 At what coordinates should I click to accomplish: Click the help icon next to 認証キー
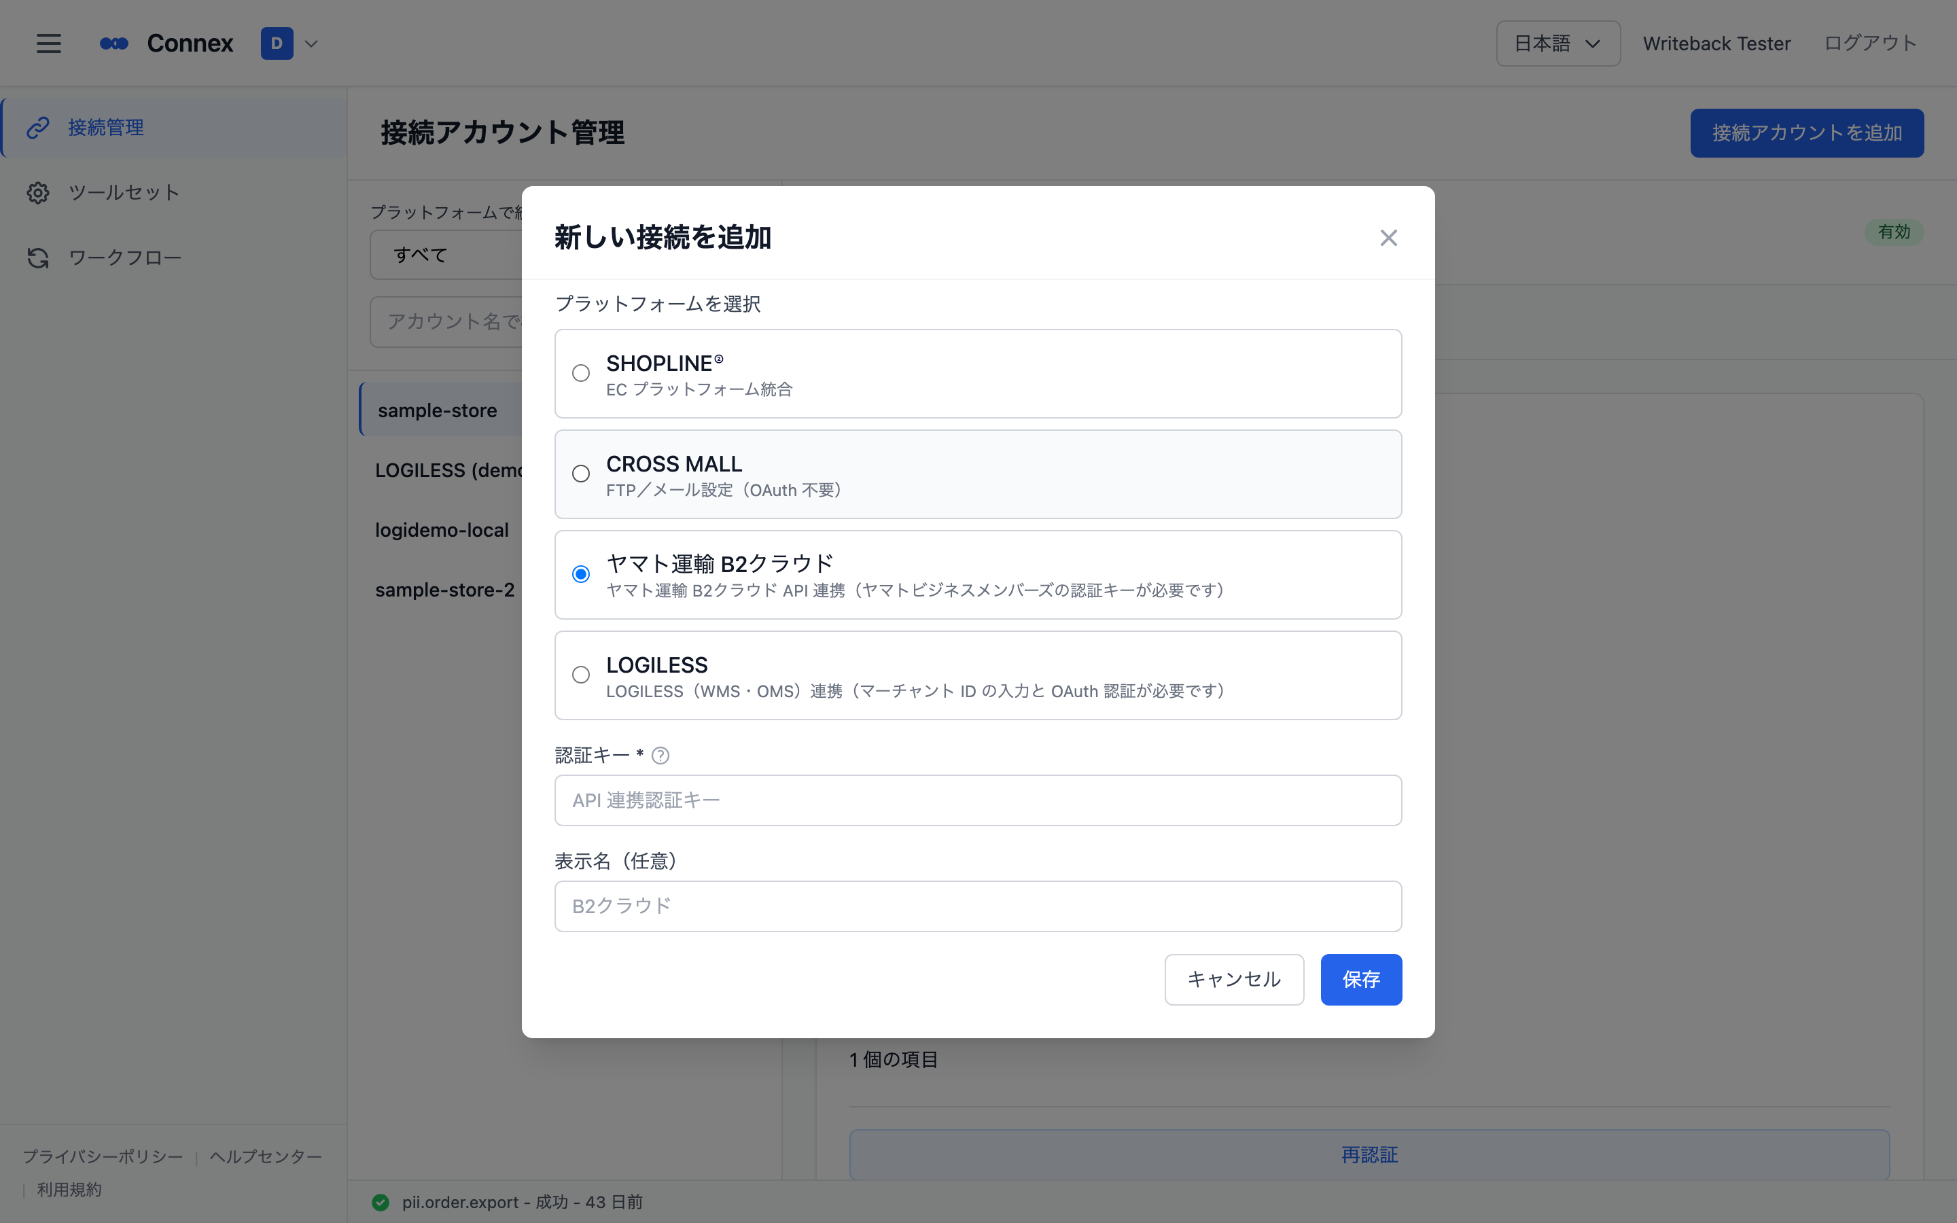click(x=660, y=756)
